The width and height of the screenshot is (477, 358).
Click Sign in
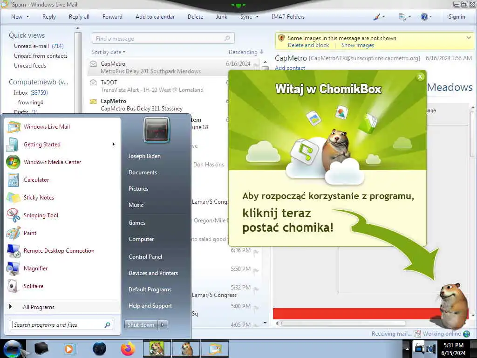click(x=457, y=17)
